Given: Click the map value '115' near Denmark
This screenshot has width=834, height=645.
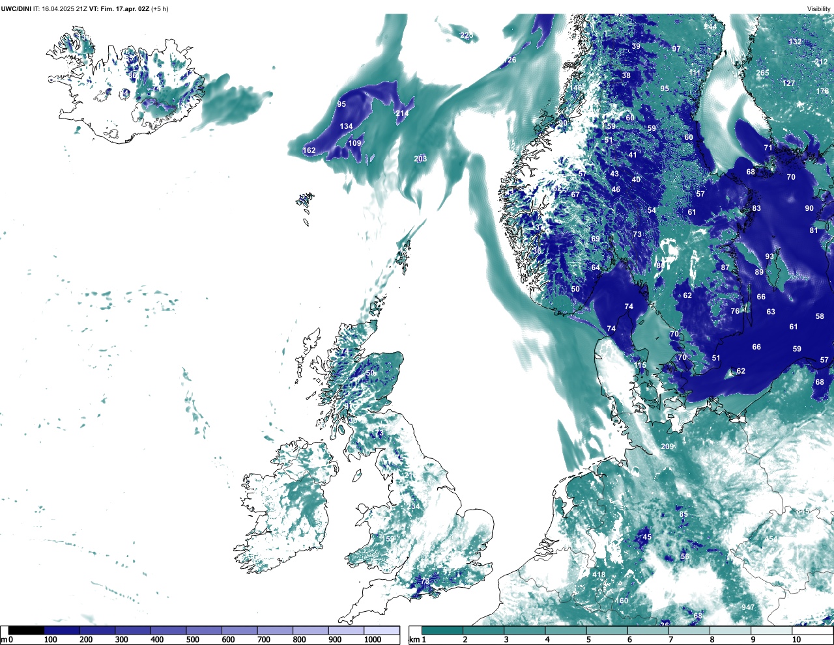Looking at the screenshot, I should click(x=641, y=366).
